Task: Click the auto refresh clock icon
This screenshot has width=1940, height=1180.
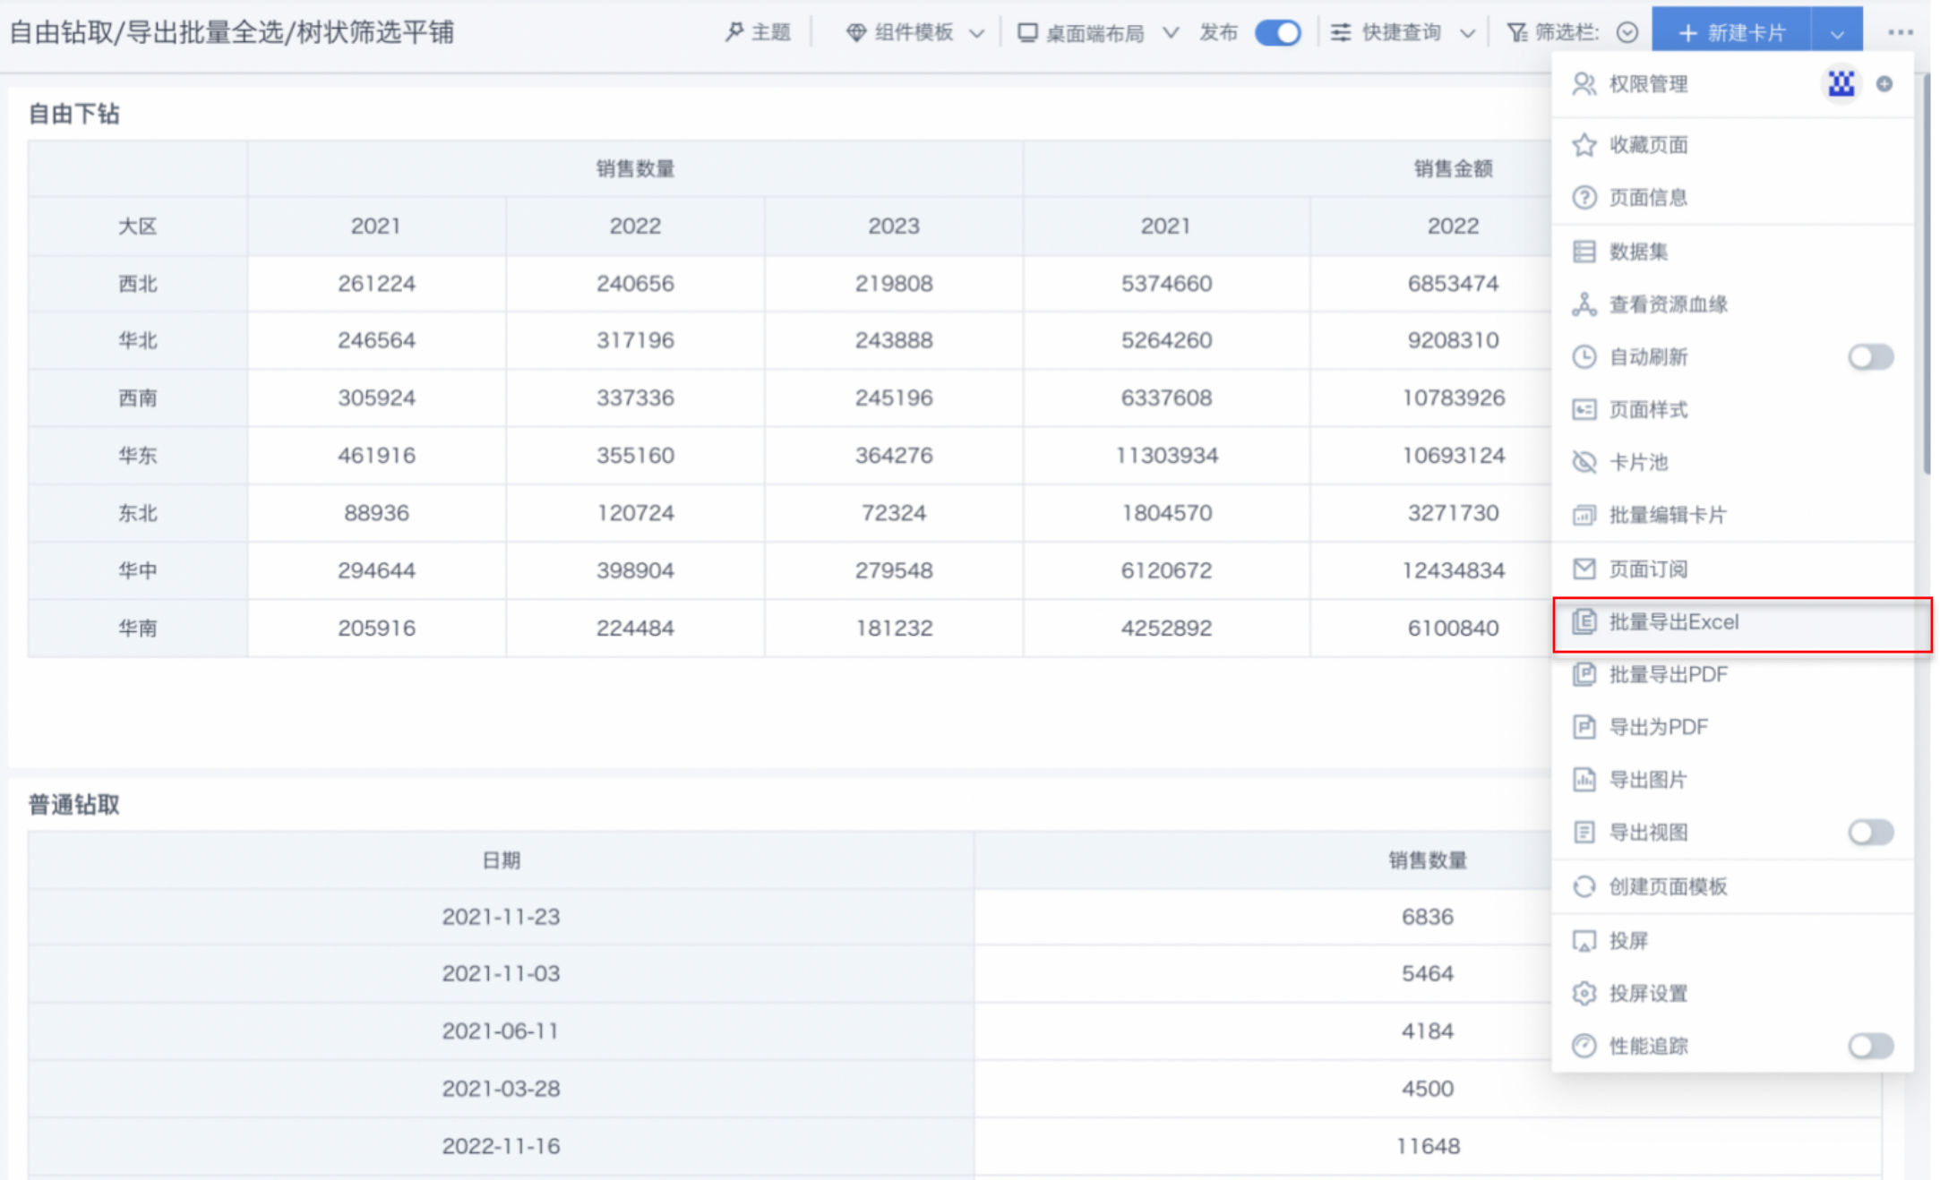Action: click(1584, 357)
